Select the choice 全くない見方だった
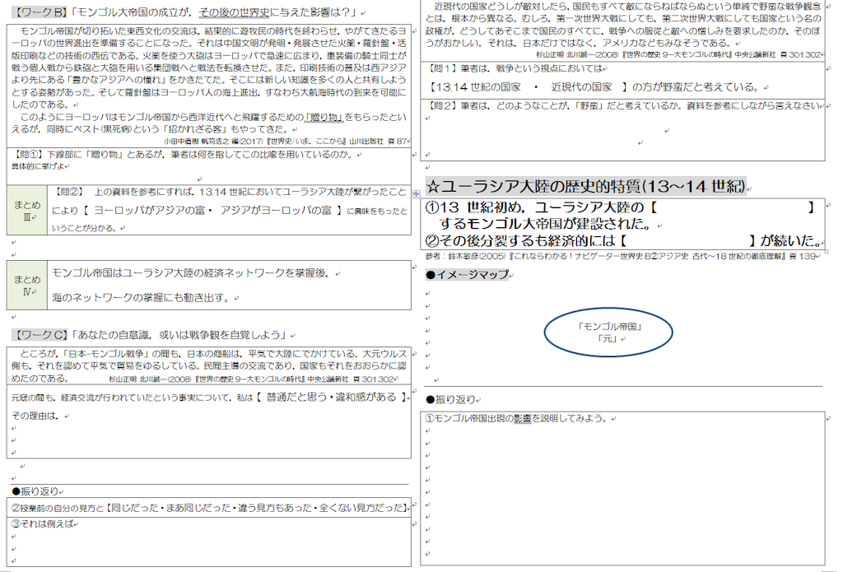 click(x=361, y=508)
